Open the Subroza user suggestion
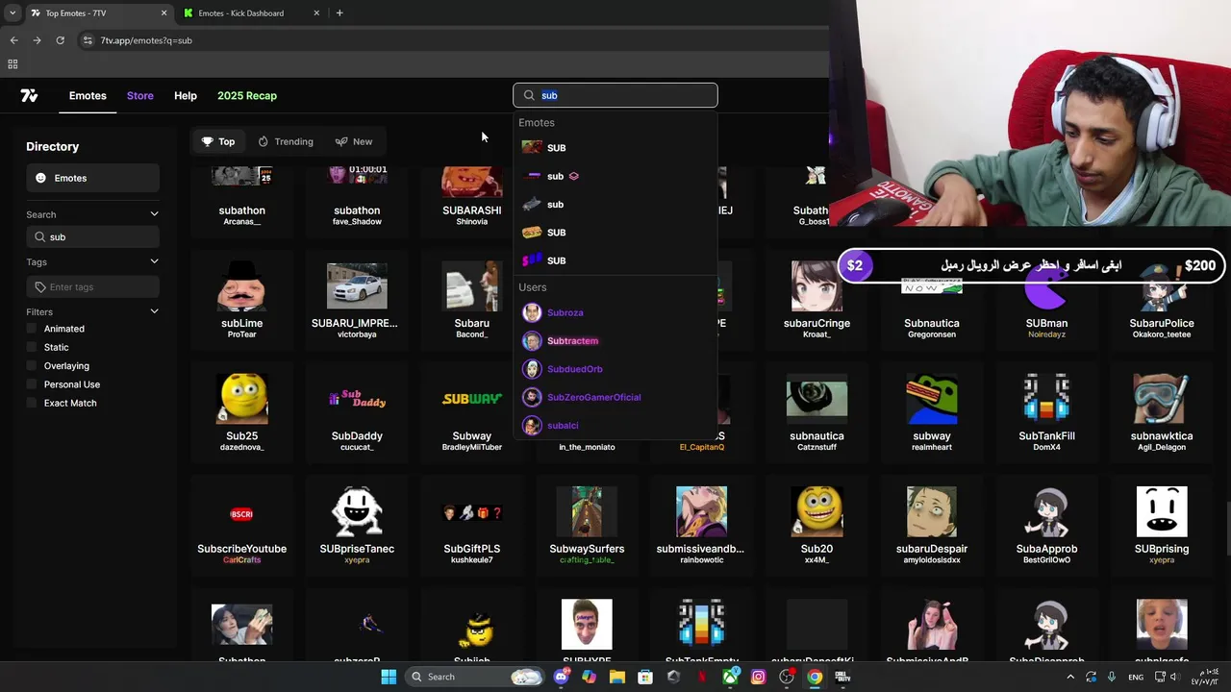 615,312
